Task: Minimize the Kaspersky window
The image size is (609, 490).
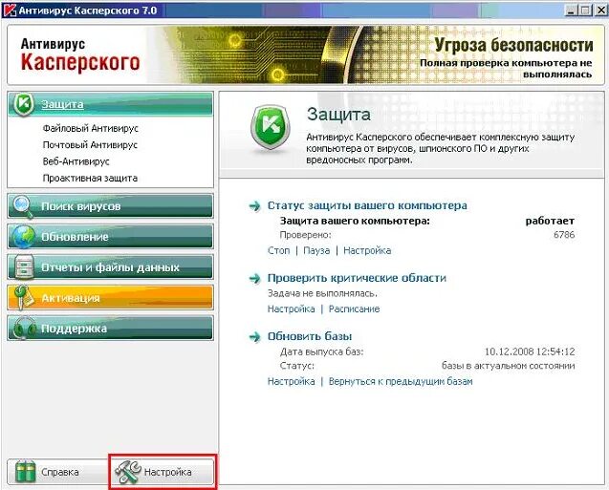Action: 571,11
